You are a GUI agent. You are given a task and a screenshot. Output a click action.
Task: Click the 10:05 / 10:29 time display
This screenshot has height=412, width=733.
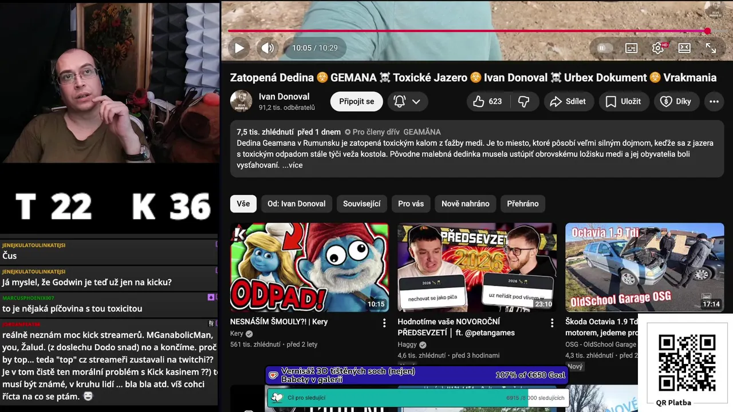pyautogui.click(x=314, y=48)
